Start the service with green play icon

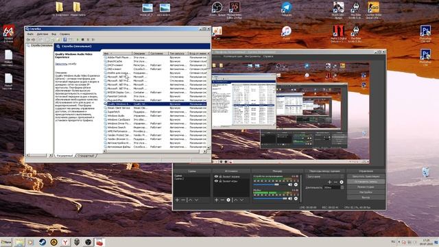(x=78, y=40)
